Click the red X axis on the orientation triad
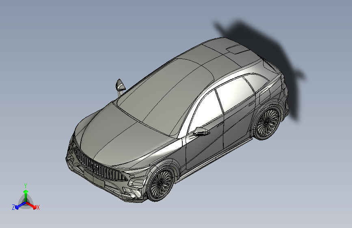The height and width of the screenshot is (228, 352). point(31,205)
